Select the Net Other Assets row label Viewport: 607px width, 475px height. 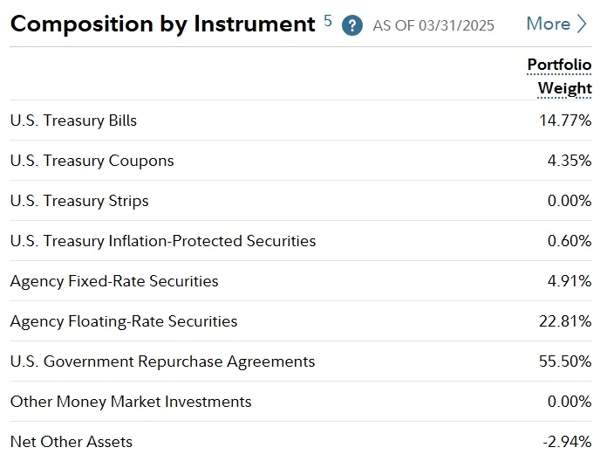[72, 442]
